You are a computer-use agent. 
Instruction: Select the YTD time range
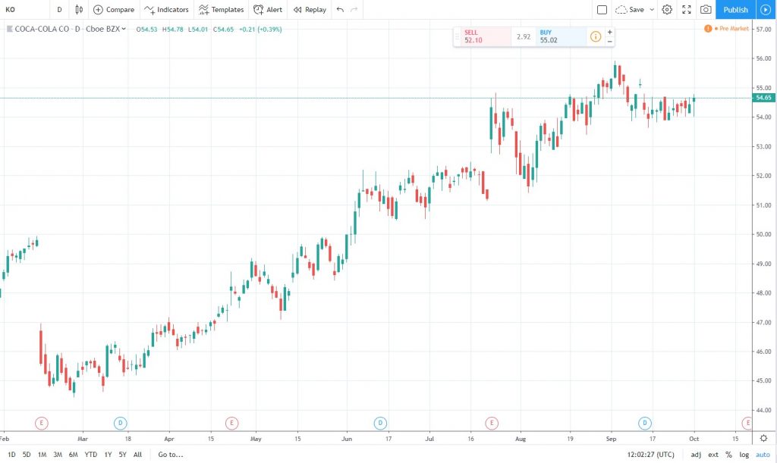point(90,455)
